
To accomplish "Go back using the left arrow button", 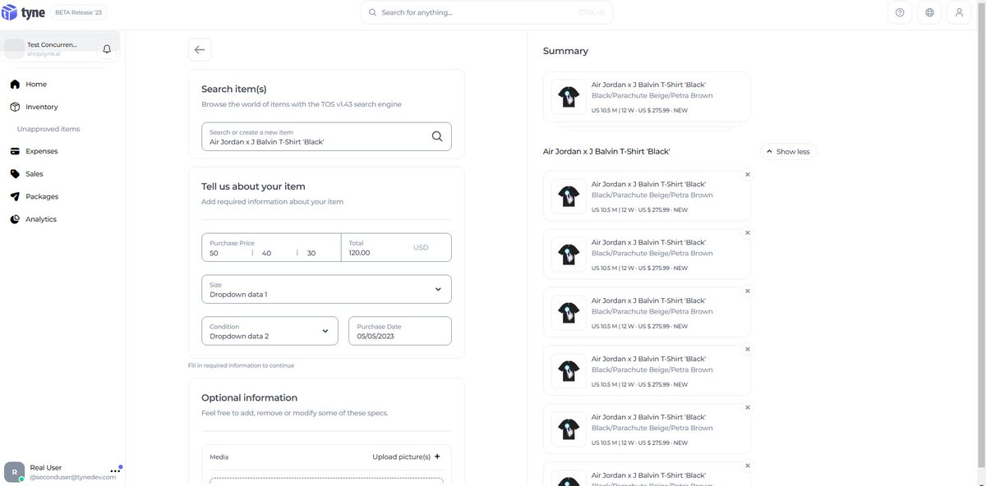I will [x=200, y=49].
